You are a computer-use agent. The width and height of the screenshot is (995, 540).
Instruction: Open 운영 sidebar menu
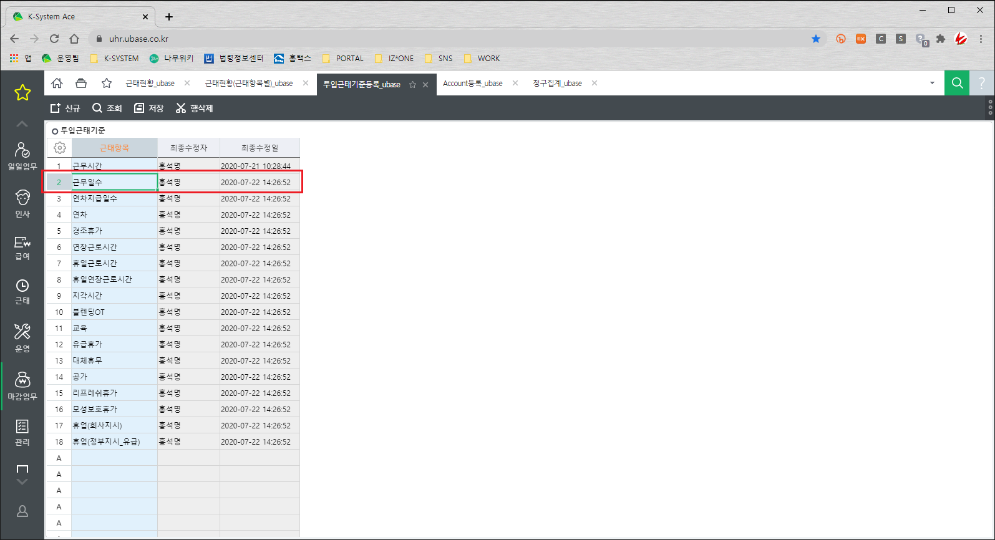point(22,338)
